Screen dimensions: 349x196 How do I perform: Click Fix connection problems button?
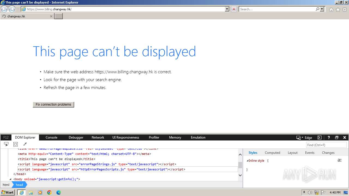point(53,105)
